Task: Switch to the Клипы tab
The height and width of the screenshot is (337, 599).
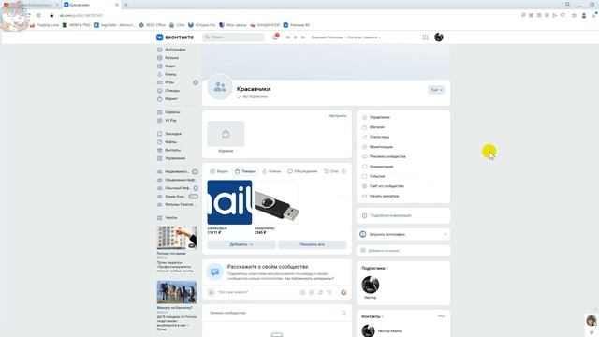Action: [x=271, y=171]
